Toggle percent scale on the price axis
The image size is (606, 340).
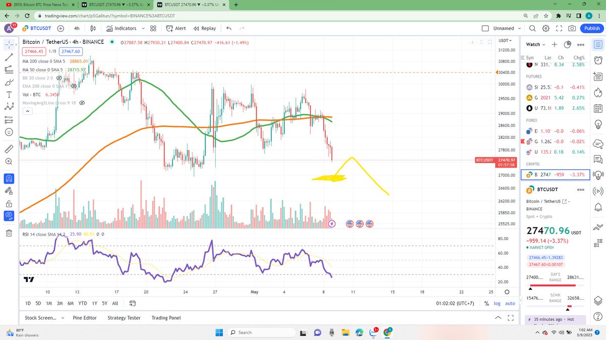[486, 303]
